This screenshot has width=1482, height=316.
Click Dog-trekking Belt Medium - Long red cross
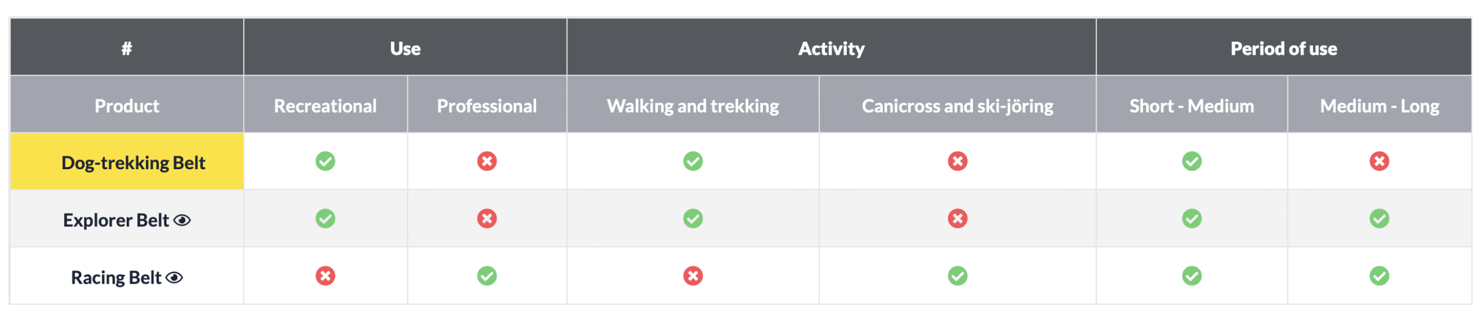[1379, 161]
